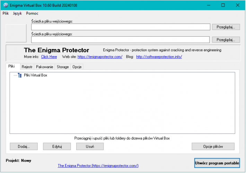
Task: Open the softwareprotection.info blog link
Action: click(x=159, y=57)
